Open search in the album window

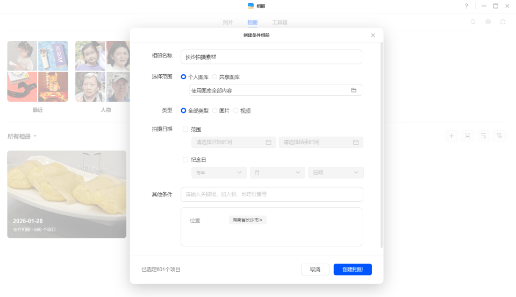pyautogui.click(x=473, y=22)
